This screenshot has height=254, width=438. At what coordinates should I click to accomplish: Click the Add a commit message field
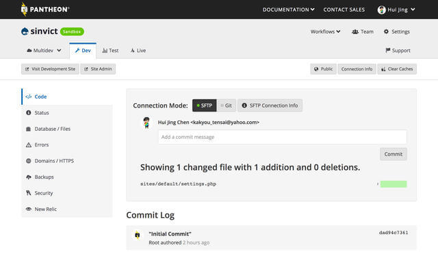pos(283,137)
